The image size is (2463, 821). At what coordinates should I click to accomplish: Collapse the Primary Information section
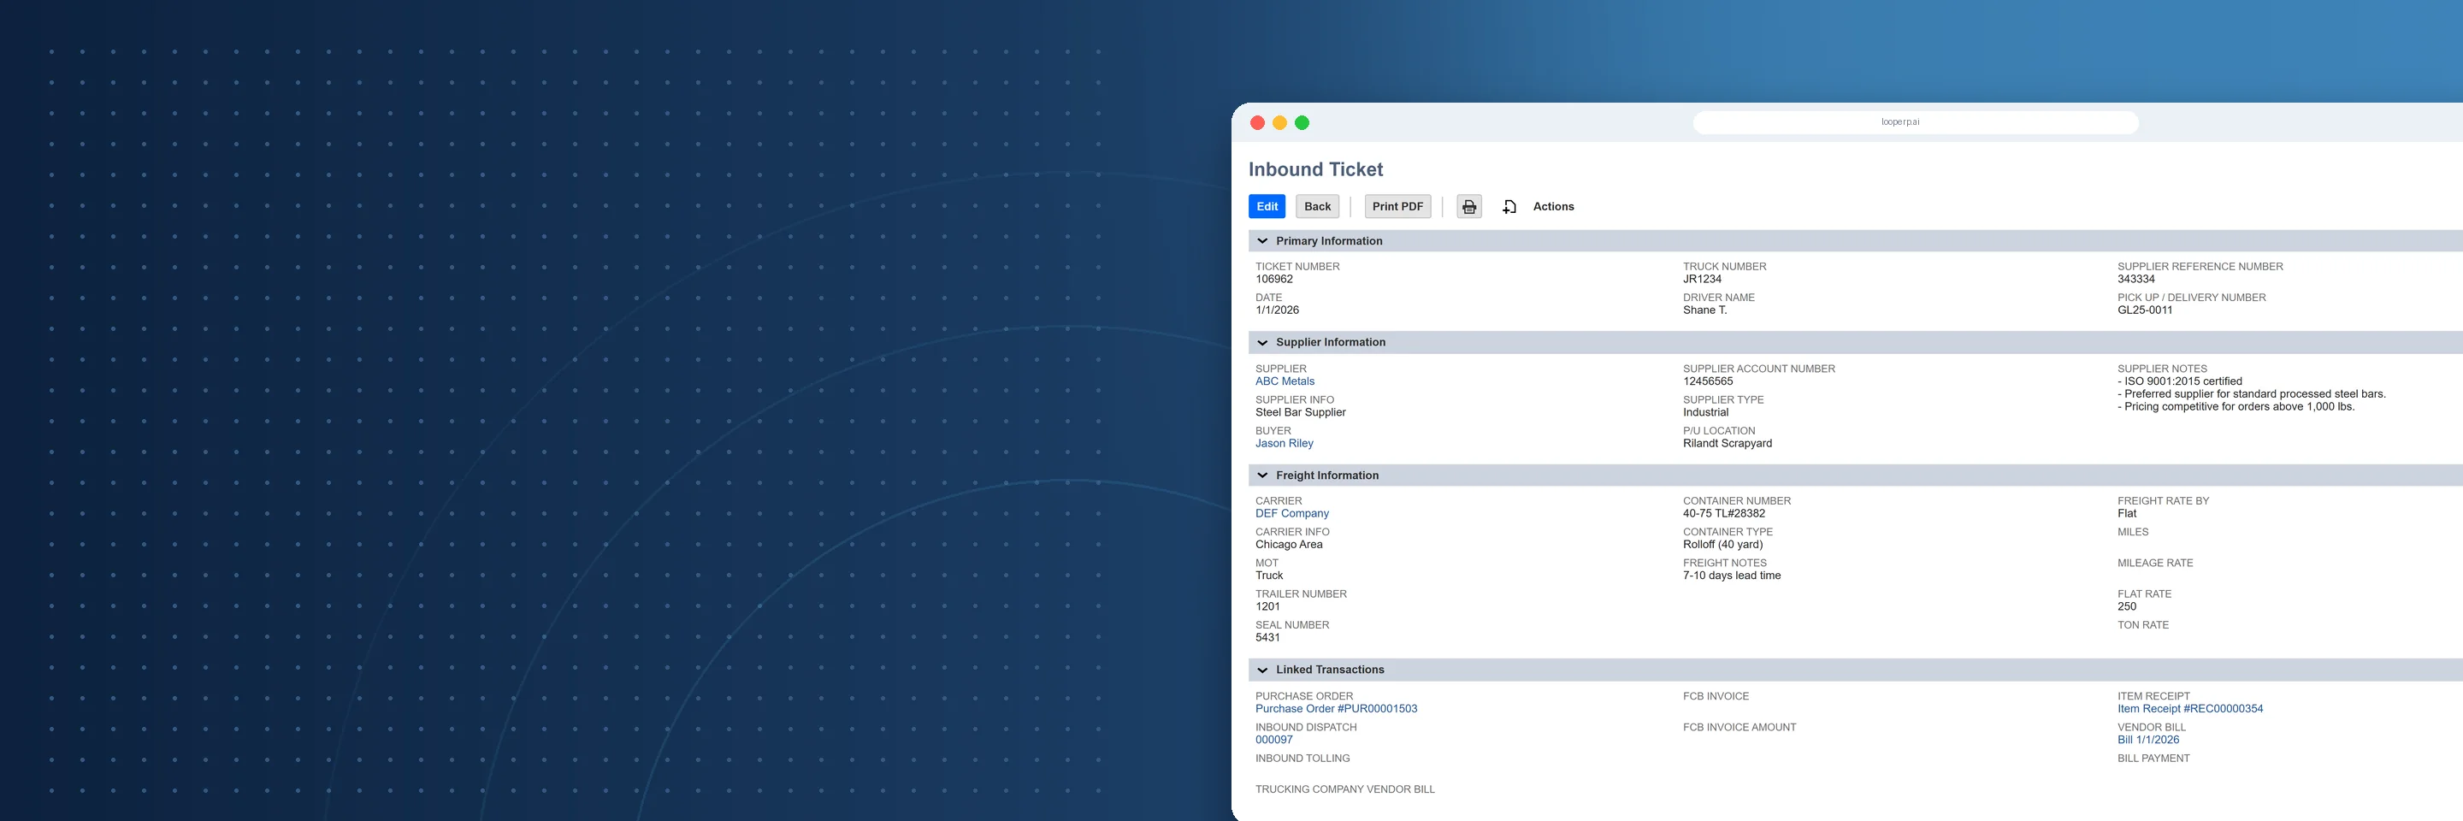(1262, 241)
